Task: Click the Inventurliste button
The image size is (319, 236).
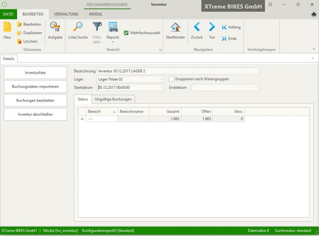Action: pos(35,72)
